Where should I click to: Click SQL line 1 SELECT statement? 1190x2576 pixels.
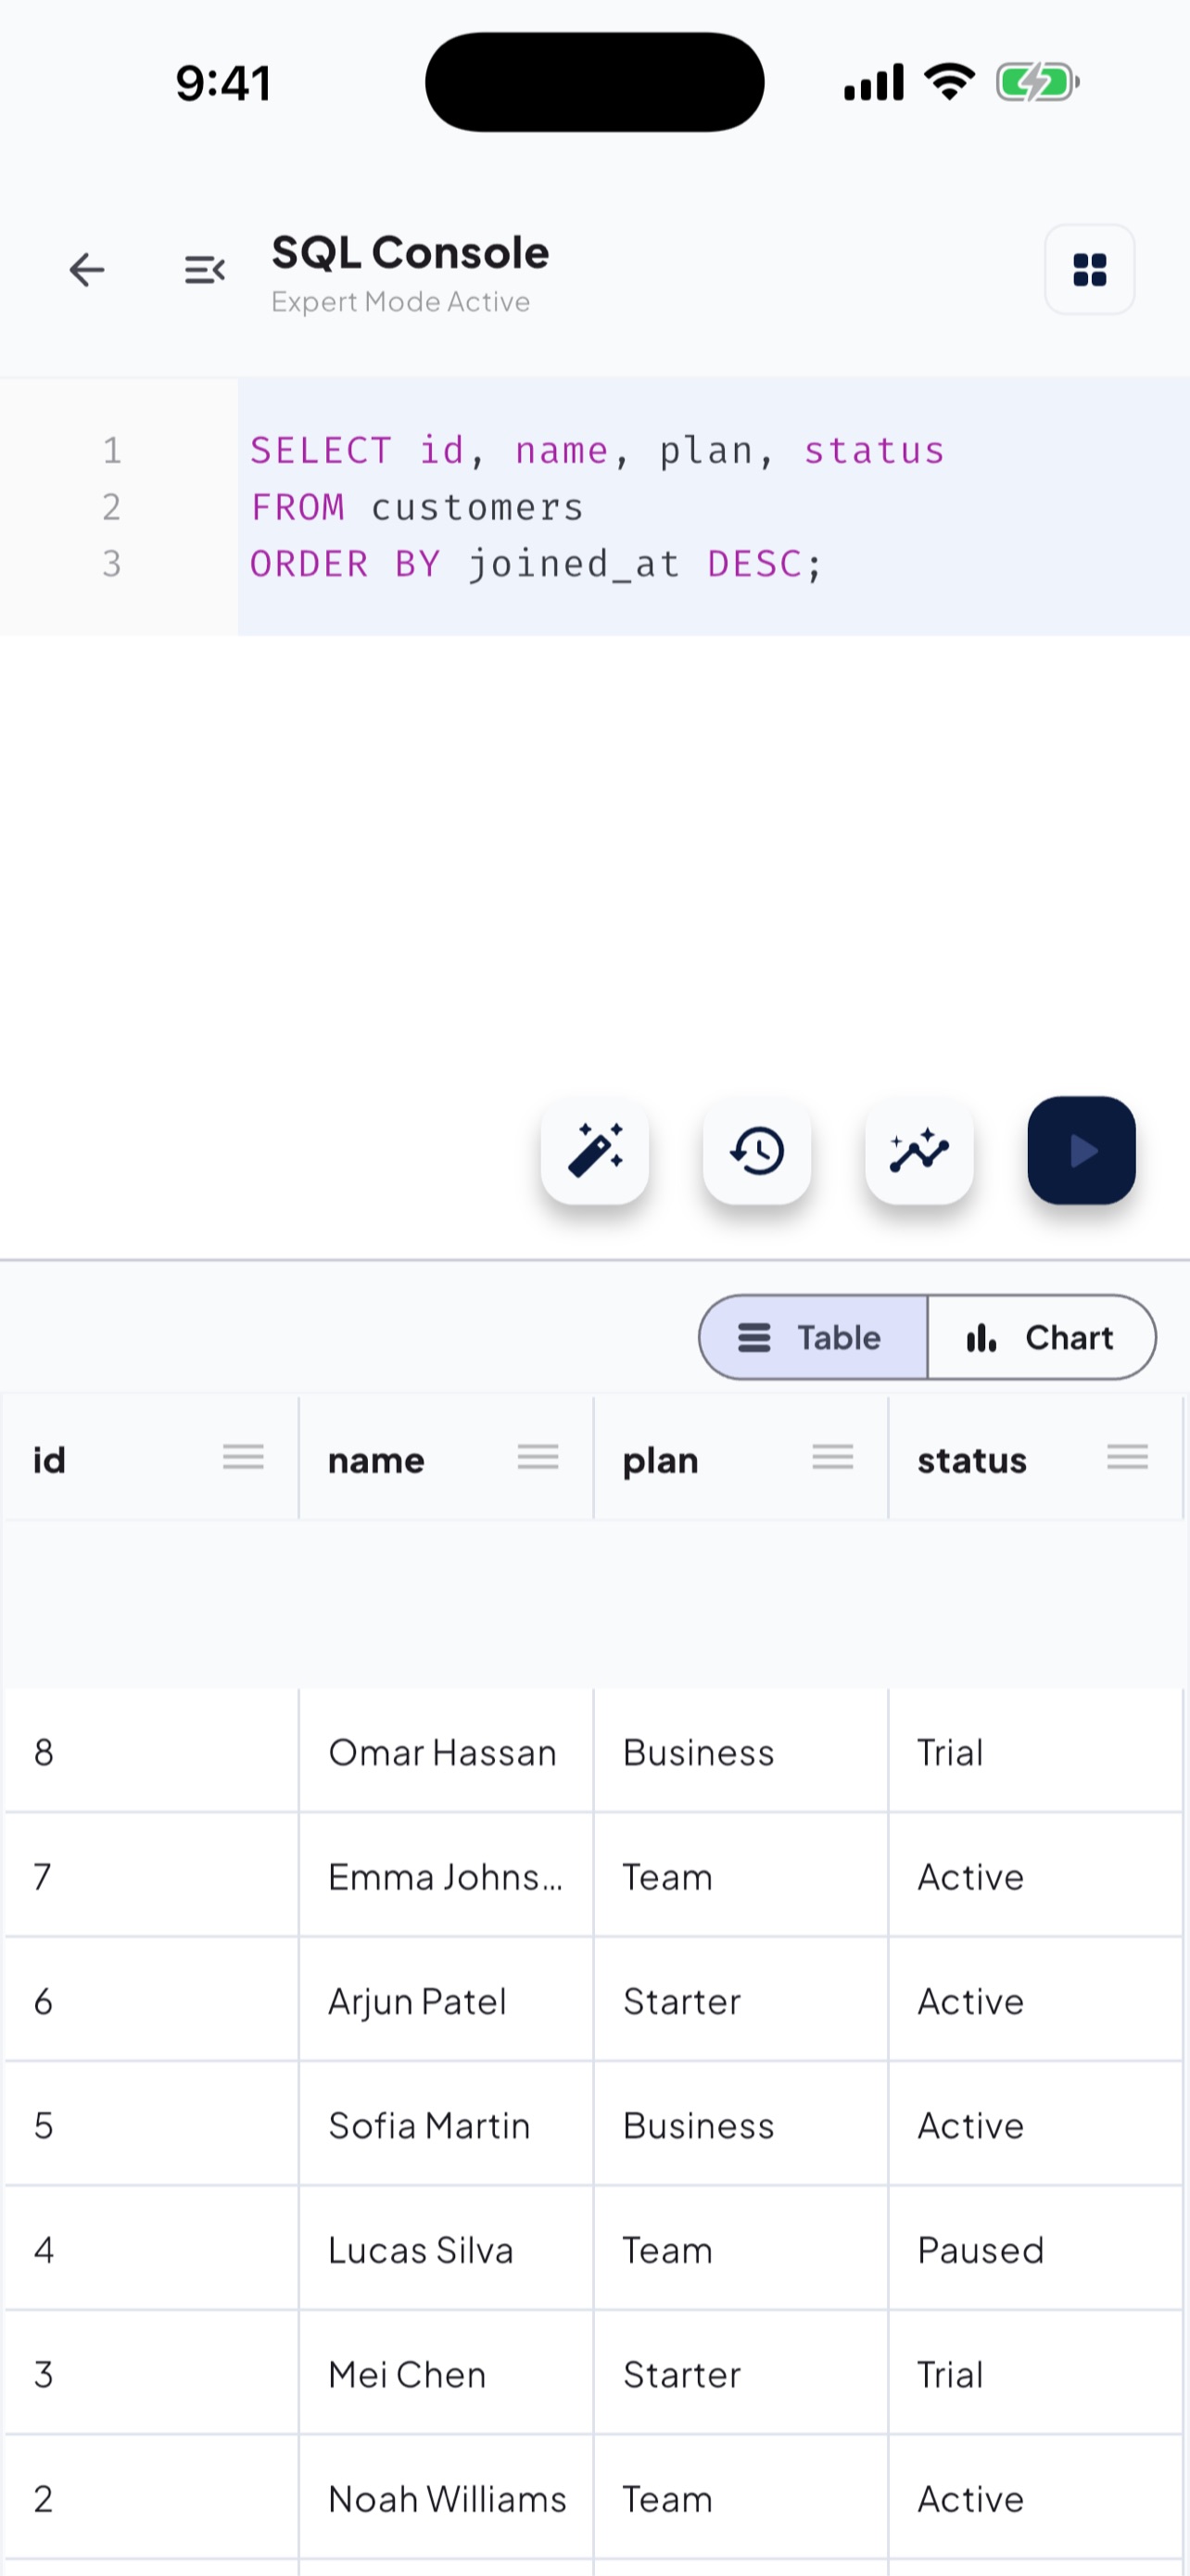(x=598, y=451)
